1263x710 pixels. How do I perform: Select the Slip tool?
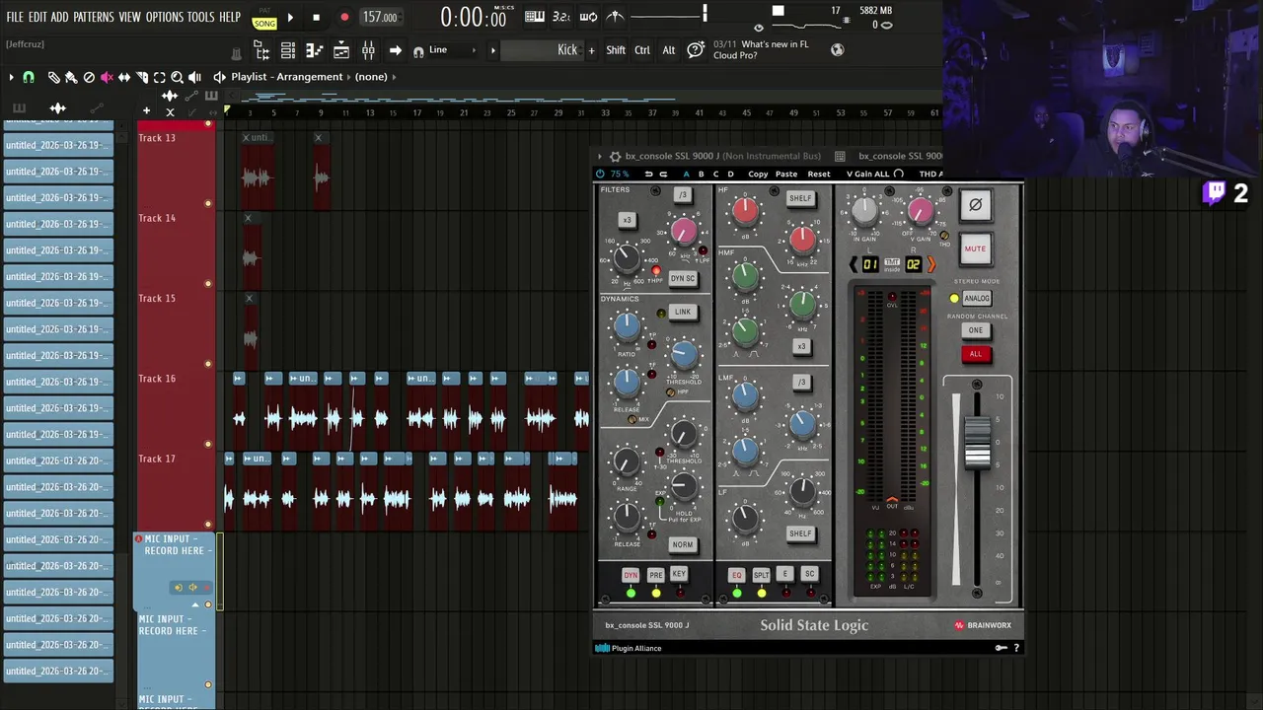pyautogui.click(x=124, y=77)
